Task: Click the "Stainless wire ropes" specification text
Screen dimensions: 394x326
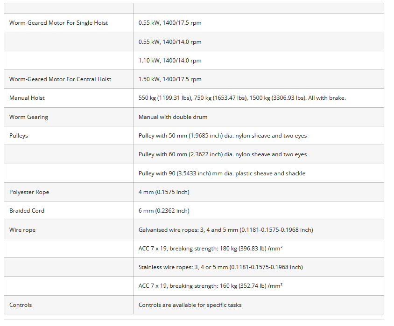Action: [220, 267]
